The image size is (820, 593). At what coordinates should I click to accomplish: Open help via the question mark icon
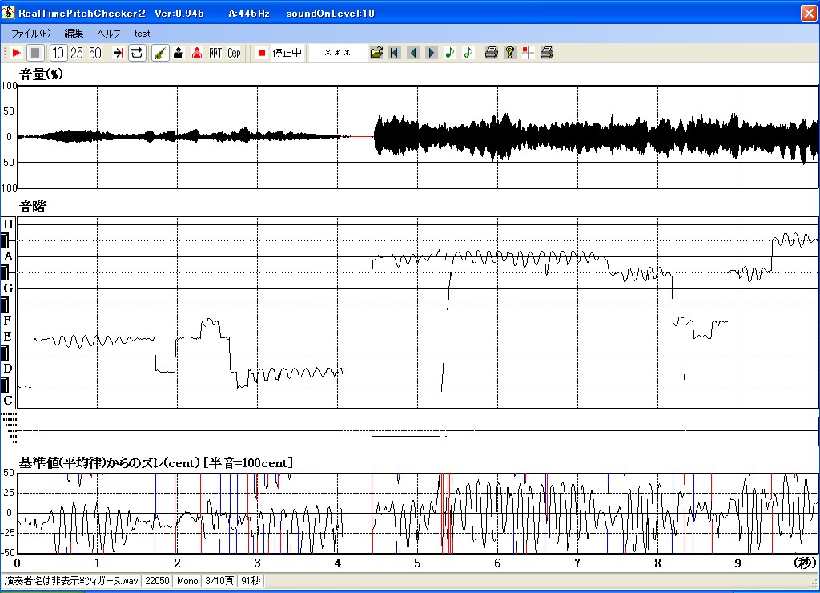tap(510, 53)
